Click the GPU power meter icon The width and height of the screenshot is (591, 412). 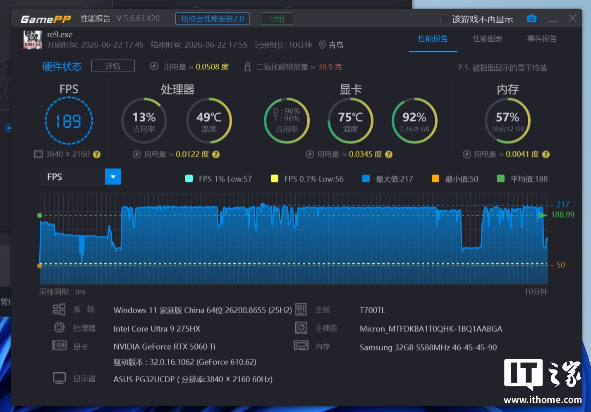(x=310, y=154)
